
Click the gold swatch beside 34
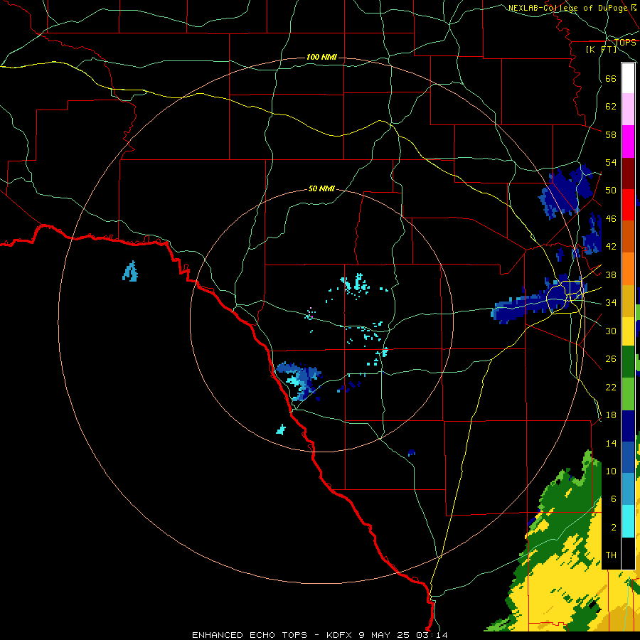click(x=628, y=300)
